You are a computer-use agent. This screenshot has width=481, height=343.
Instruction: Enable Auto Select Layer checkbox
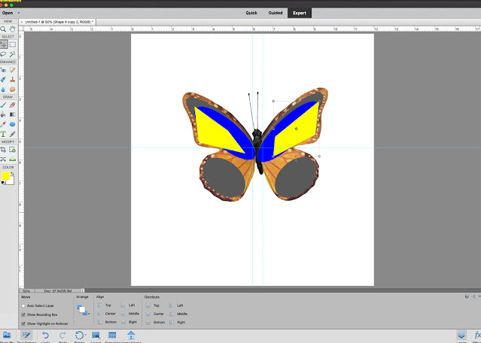point(23,306)
